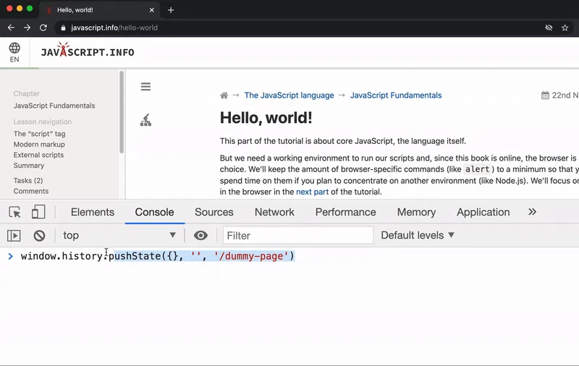Select the inspect element picker icon
Image resolution: width=579 pixels, height=366 pixels.
pos(14,212)
